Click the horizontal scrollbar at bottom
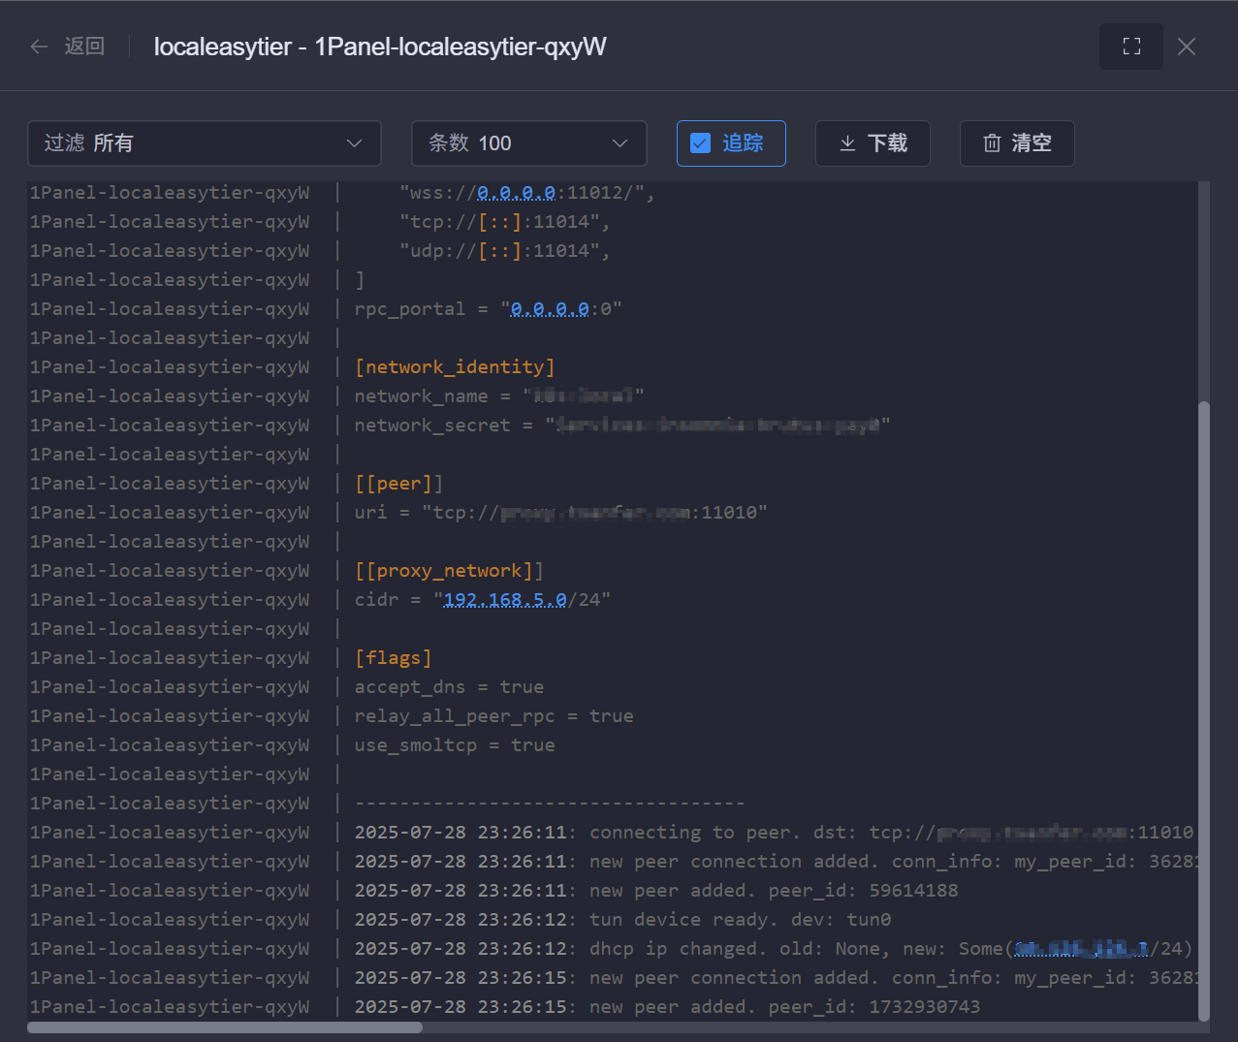This screenshot has height=1042, width=1238. tap(225, 1027)
